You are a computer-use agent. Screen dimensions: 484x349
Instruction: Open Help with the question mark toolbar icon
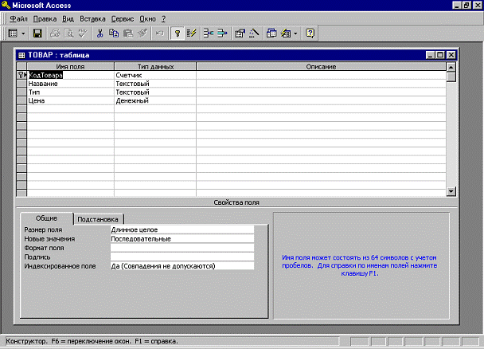click(310, 33)
